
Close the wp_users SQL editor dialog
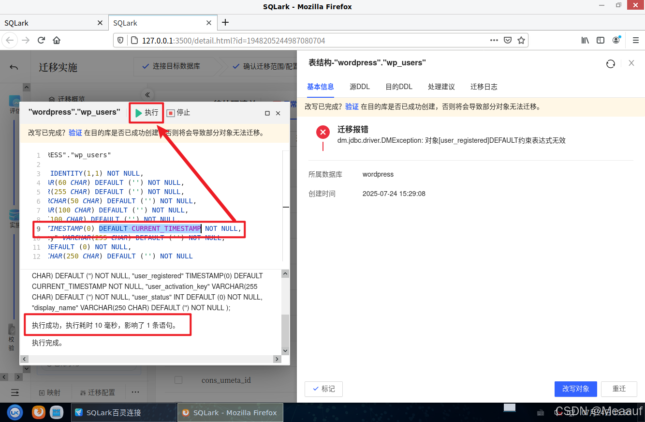pyautogui.click(x=278, y=113)
